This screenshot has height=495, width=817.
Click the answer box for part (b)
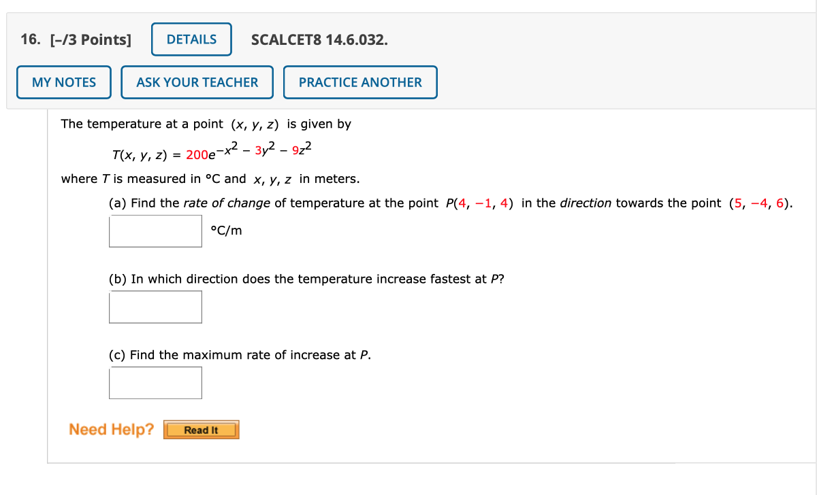155,307
